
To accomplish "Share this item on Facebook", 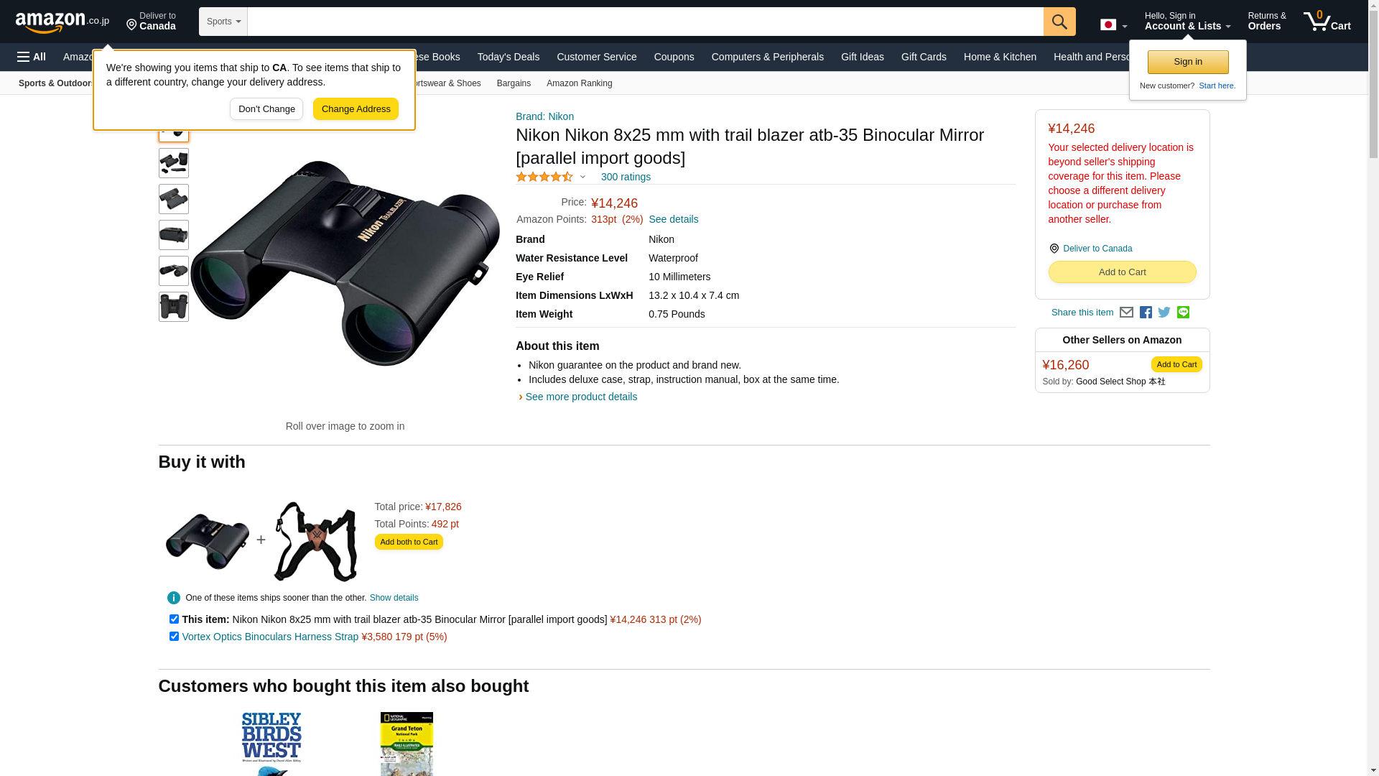I will 1146,313.
